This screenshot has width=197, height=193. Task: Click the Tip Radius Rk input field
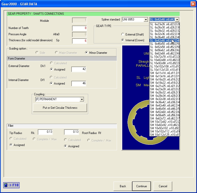45,132
